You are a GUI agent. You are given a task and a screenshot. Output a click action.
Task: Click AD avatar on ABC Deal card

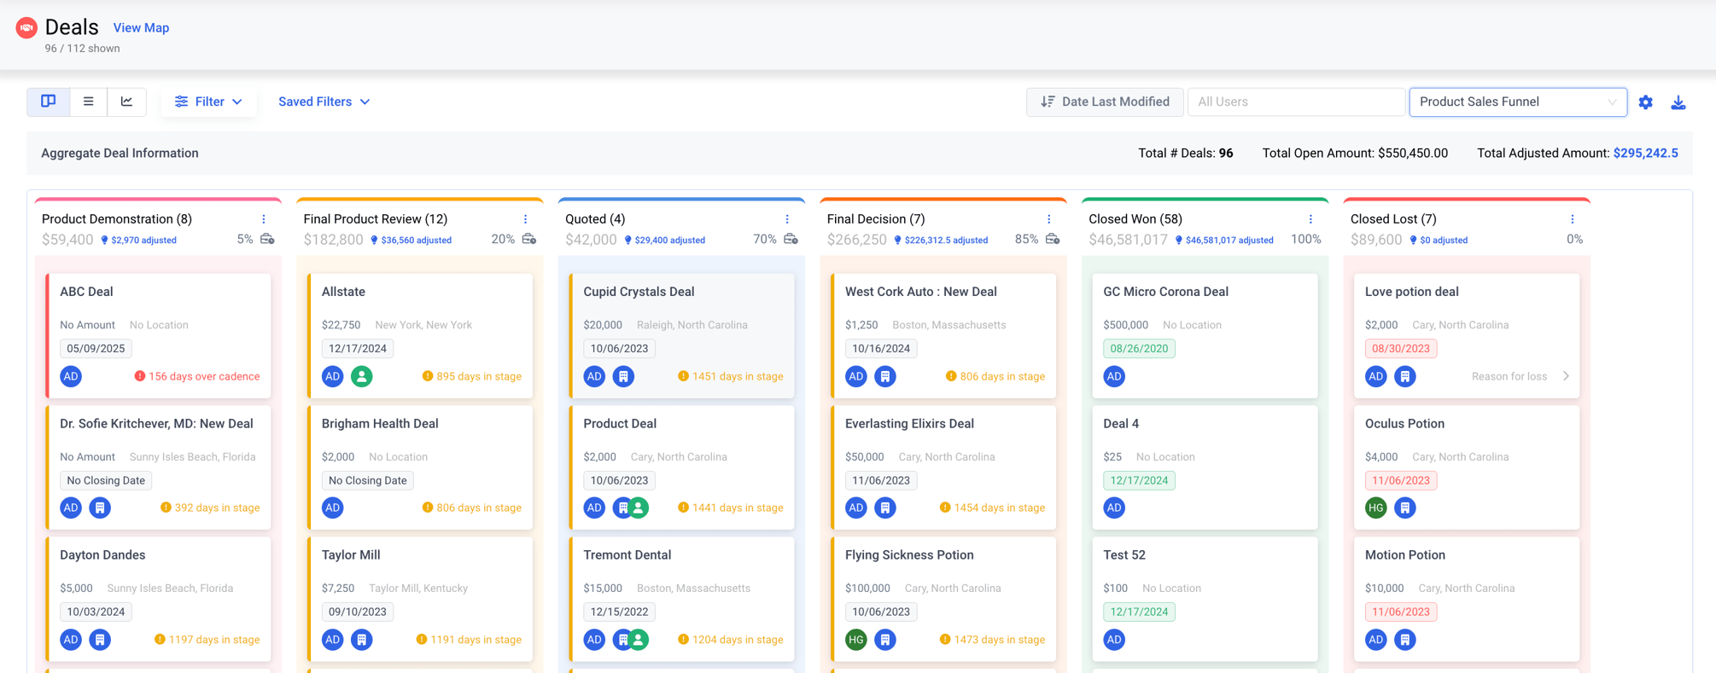point(71,376)
